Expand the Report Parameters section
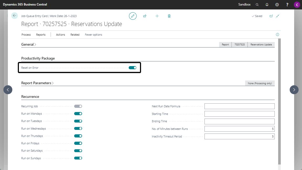 pos(37,83)
